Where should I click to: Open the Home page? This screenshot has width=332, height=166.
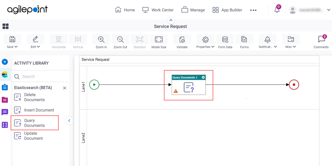[x=125, y=10]
